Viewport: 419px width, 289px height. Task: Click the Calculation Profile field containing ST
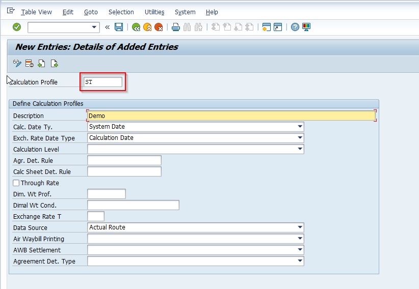103,82
